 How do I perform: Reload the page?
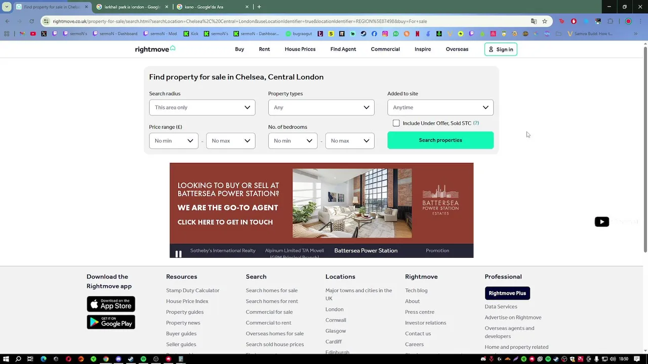point(31,21)
